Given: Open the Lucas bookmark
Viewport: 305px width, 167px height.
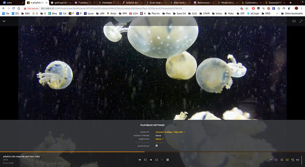Looking at the screenshot, I should point(89,13).
